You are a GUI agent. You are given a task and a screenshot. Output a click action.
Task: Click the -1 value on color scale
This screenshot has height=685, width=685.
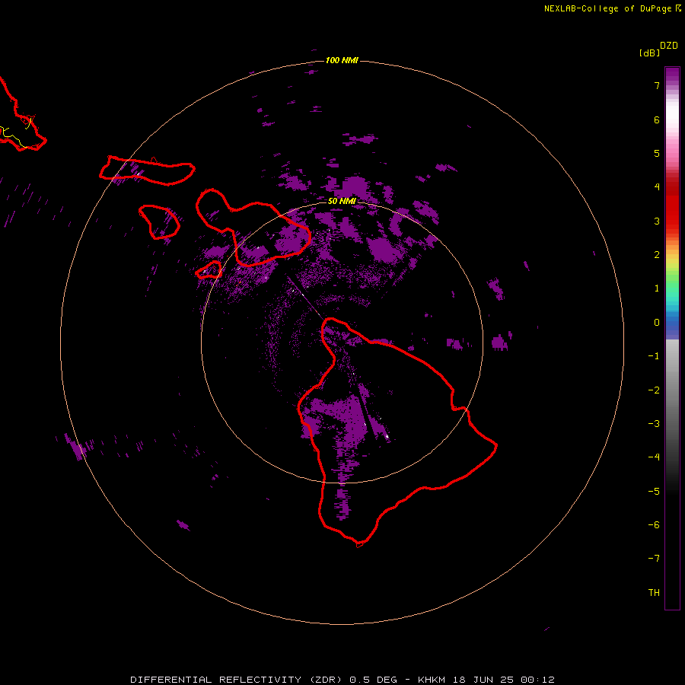[654, 356]
